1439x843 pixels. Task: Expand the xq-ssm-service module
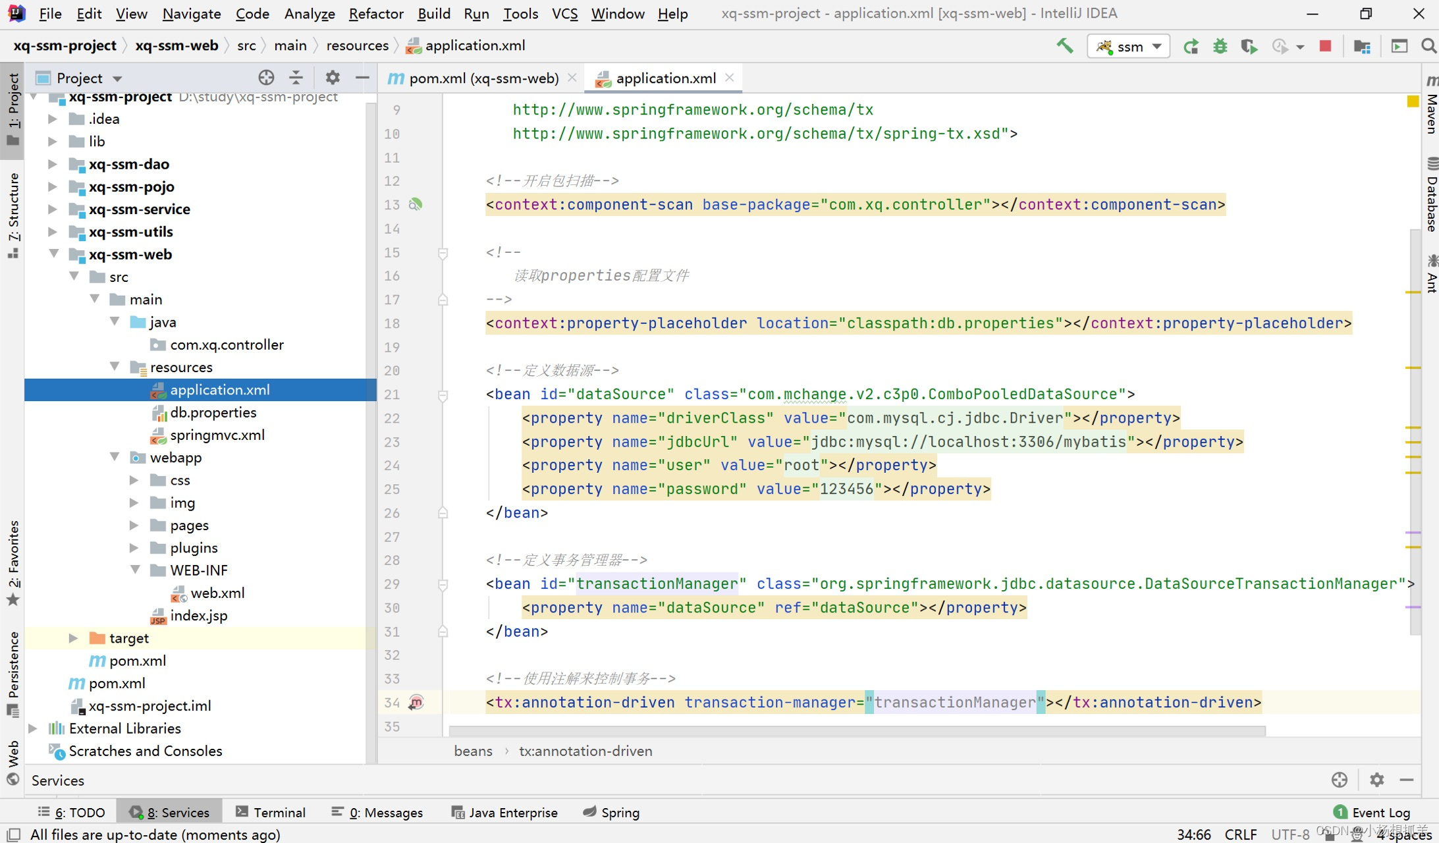click(x=53, y=209)
